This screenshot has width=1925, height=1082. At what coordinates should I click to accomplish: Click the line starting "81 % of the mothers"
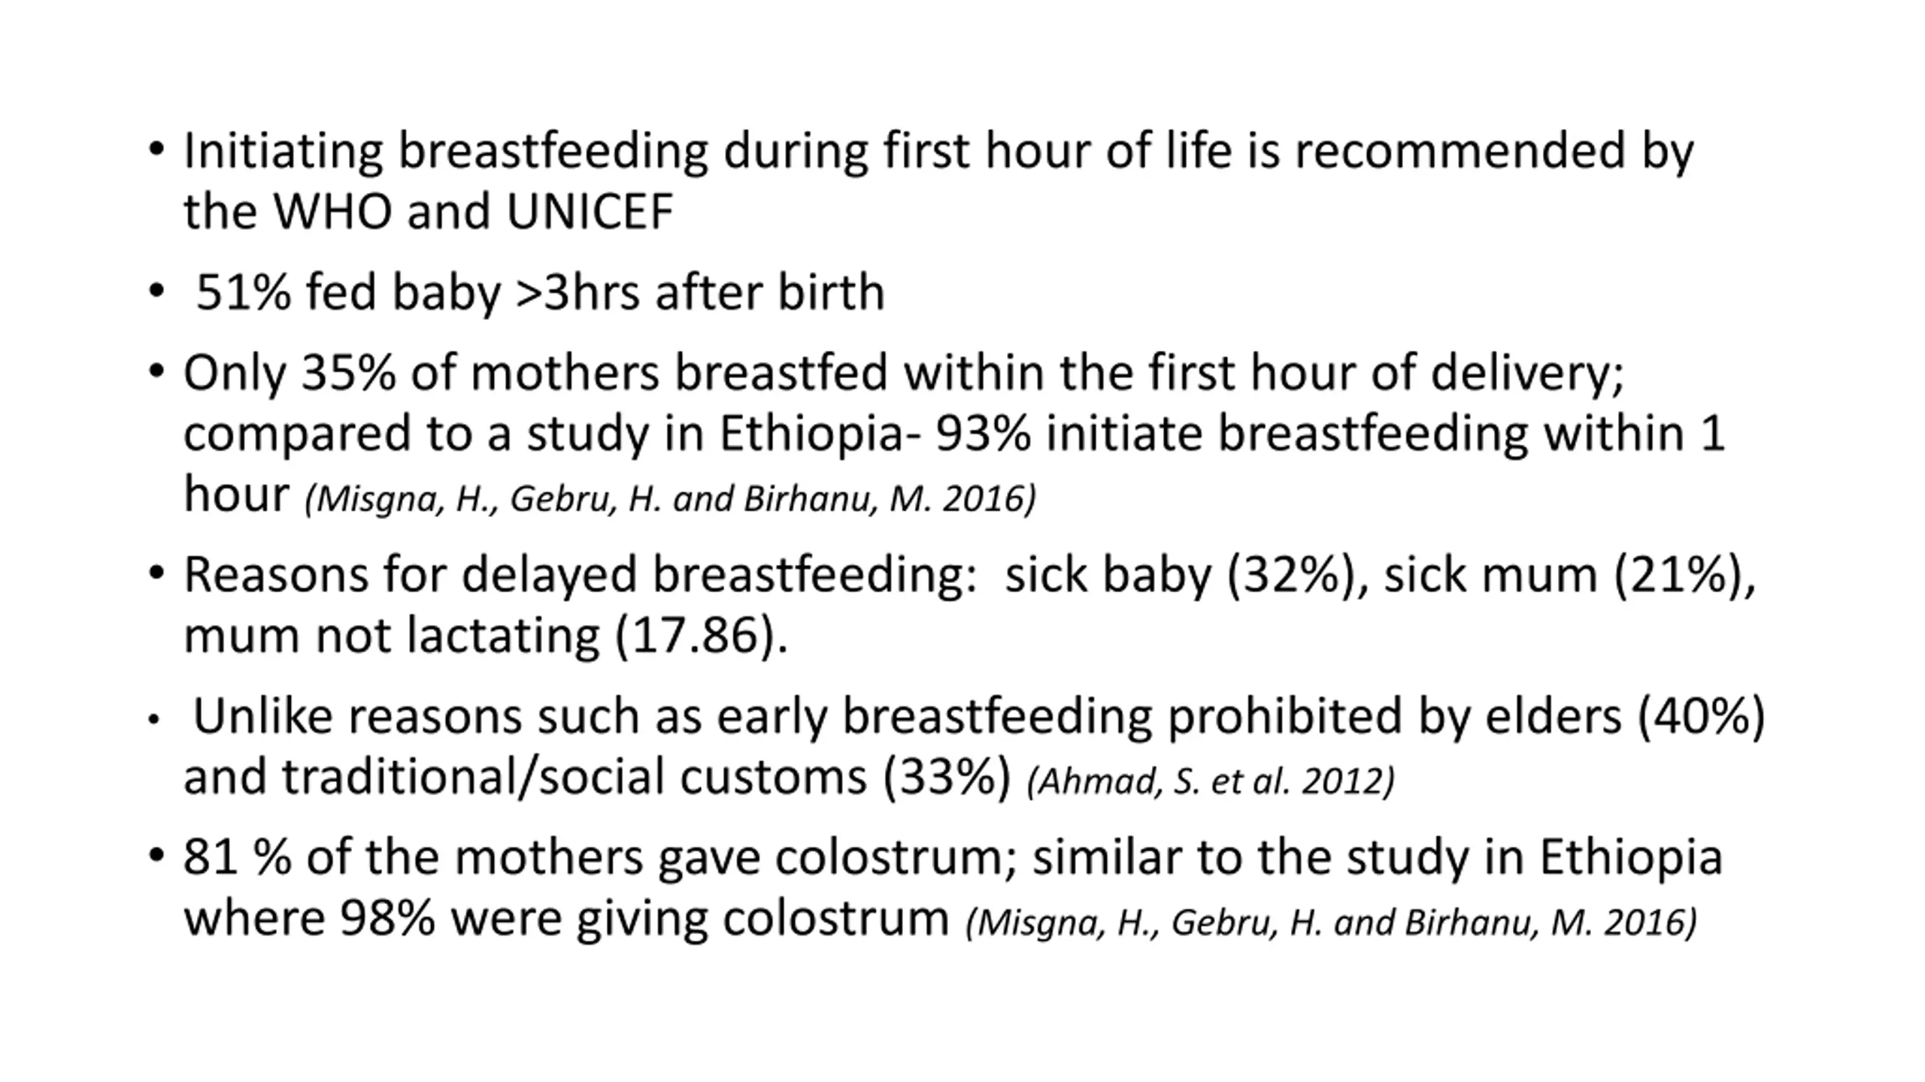pyautogui.click(x=952, y=857)
